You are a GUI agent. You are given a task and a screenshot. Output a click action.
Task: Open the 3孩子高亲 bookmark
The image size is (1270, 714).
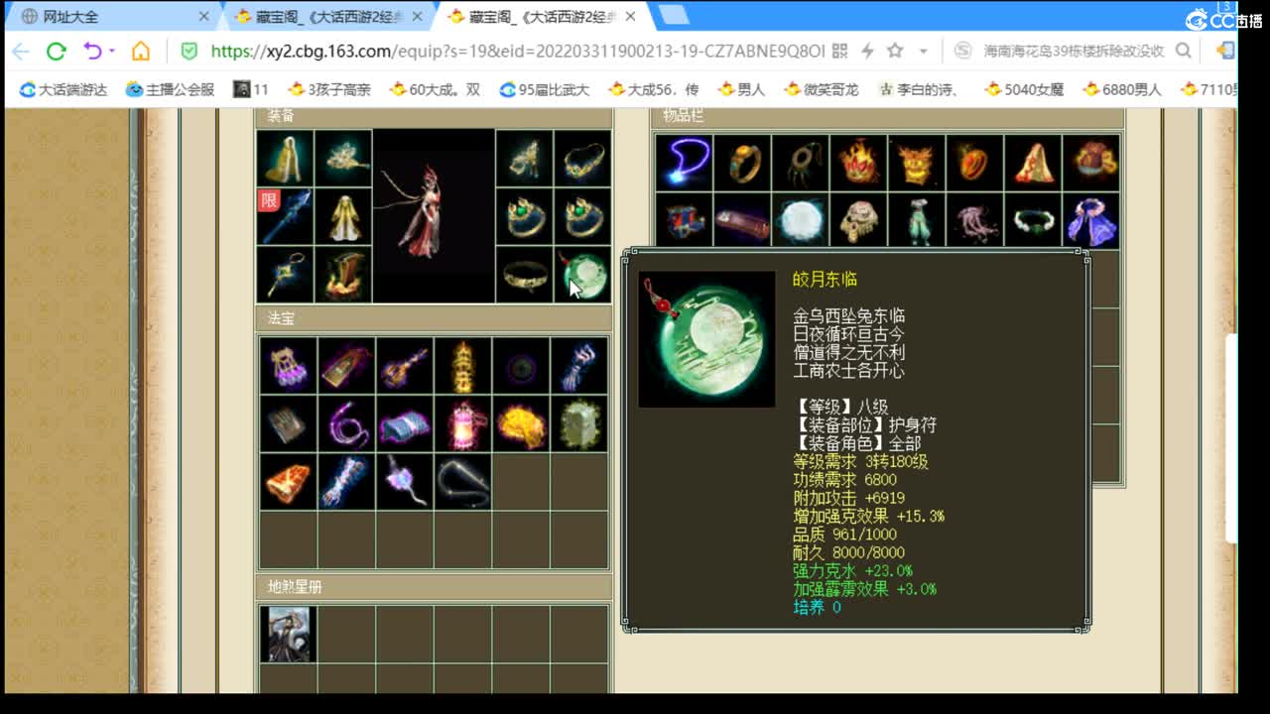pyautogui.click(x=329, y=89)
